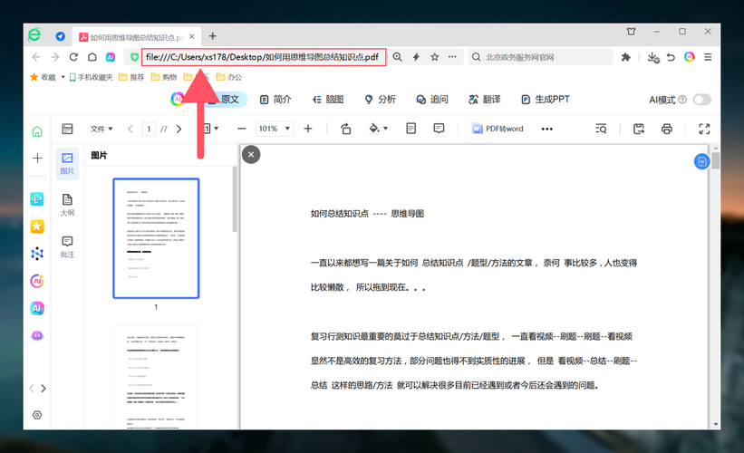
Task: Open toolbar more options three dots
Action: point(547,129)
